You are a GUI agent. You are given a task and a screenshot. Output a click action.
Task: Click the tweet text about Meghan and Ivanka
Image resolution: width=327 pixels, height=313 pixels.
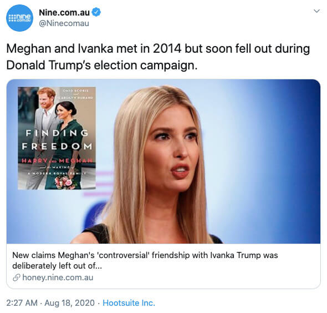[x=158, y=57]
